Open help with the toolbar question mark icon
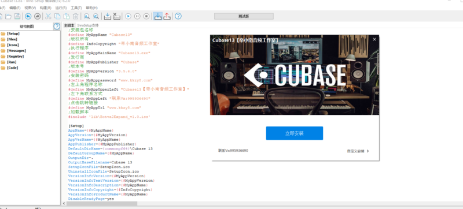The width and height of the screenshot is (463, 209). click(x=178, y=16)
